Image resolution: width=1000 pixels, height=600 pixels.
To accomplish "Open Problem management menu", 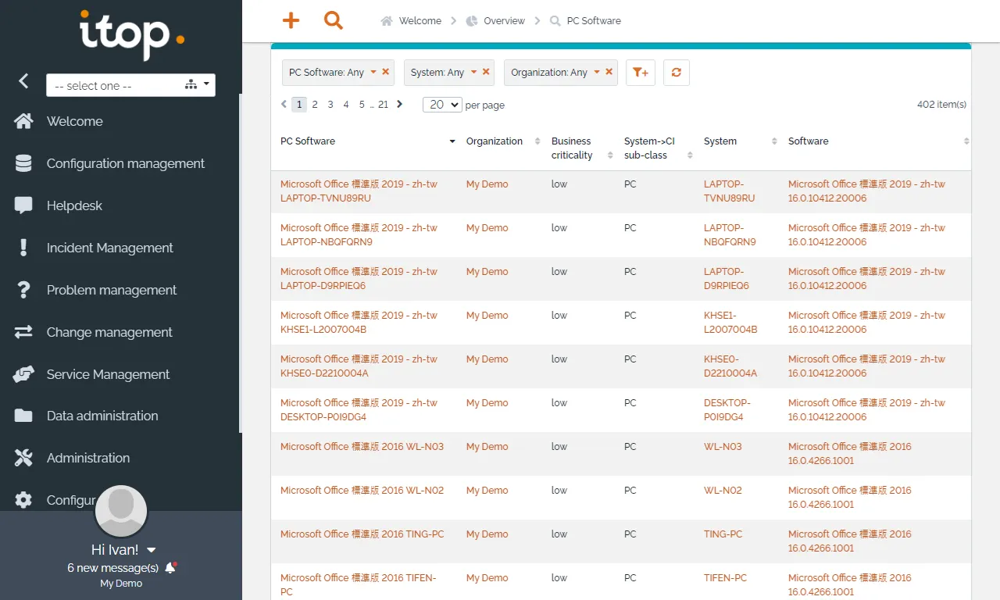I will [112, 290].
